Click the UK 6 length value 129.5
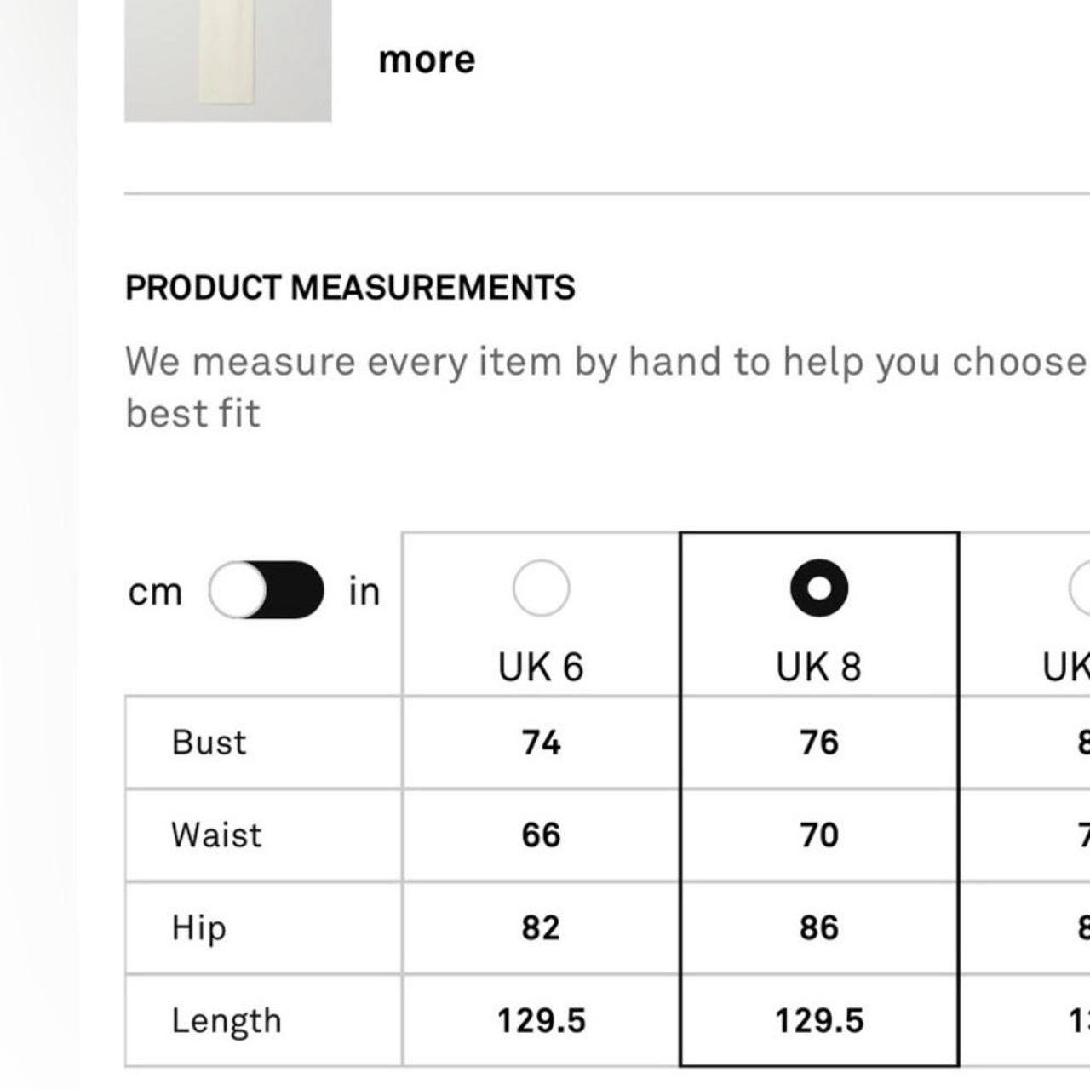The width and height of the screenshot is (1090, 1090). pyautogui.click(x=541, y=1020)
